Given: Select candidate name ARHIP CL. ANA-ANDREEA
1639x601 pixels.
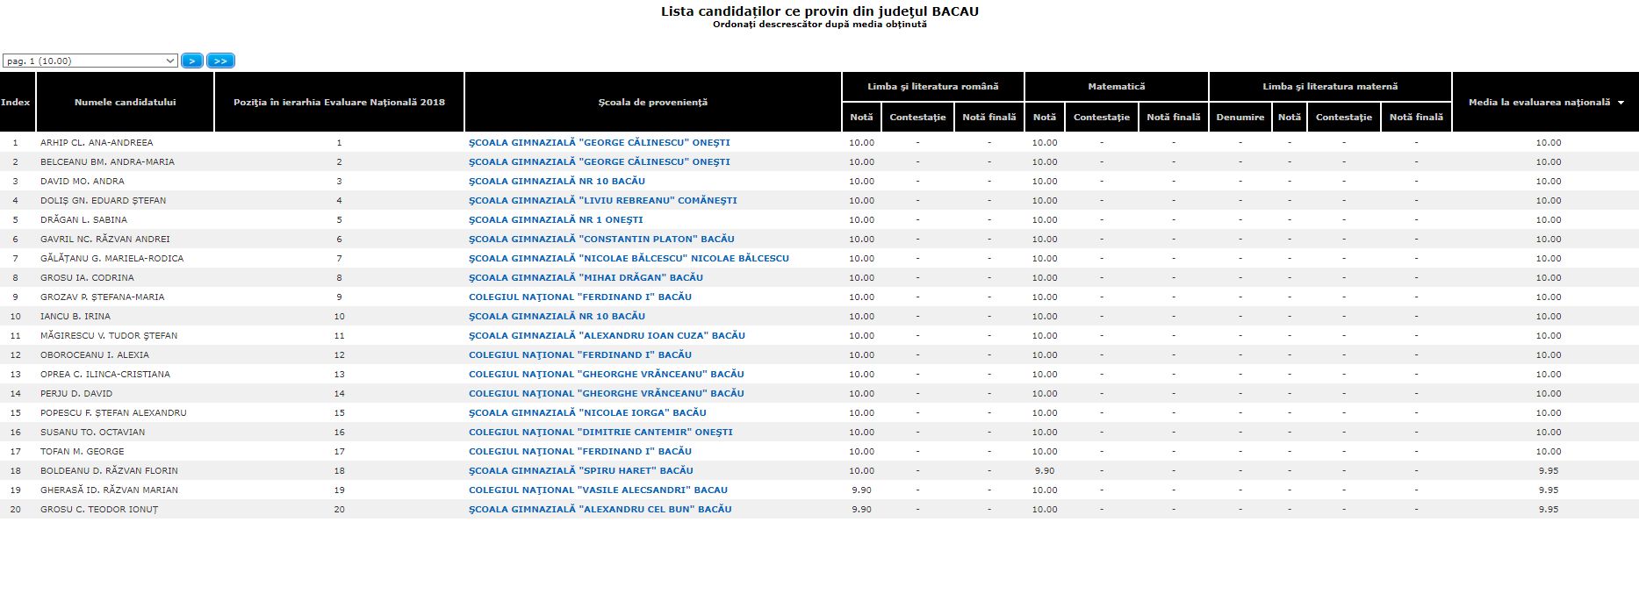Looking at the screenshot, I should [97, 143].
